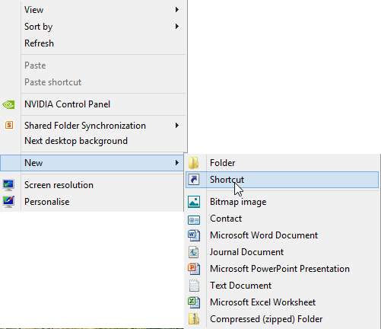Click the Bitmap image picture icon
The image size is (381, 329).
point(194,202)
